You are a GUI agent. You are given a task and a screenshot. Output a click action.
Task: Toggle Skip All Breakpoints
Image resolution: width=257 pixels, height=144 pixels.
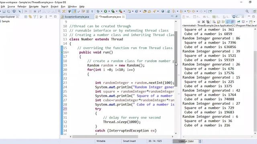point(20,12)
